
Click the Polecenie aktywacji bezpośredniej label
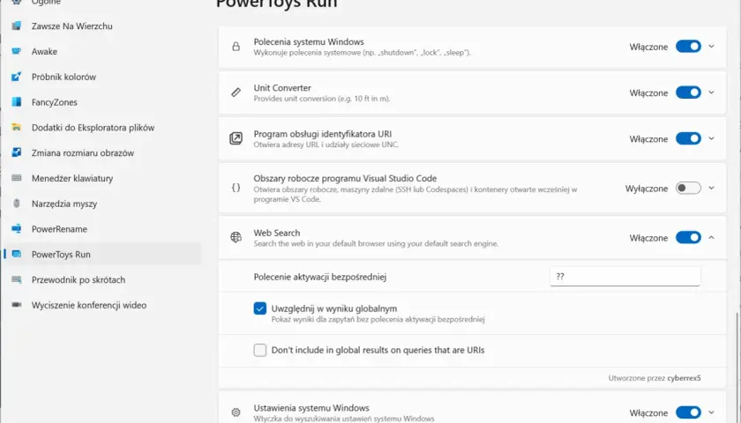tap(320, 277)
